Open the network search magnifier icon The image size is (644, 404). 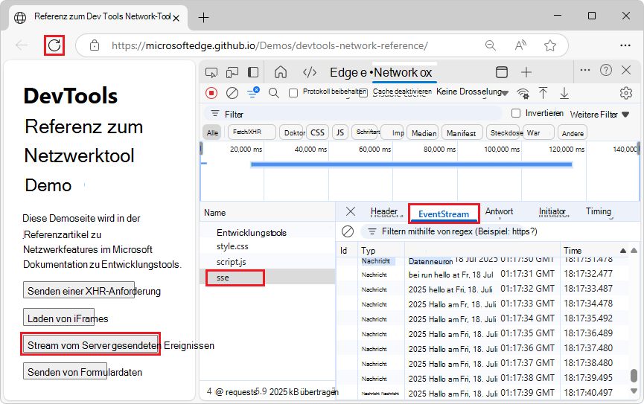click(273, 93)
